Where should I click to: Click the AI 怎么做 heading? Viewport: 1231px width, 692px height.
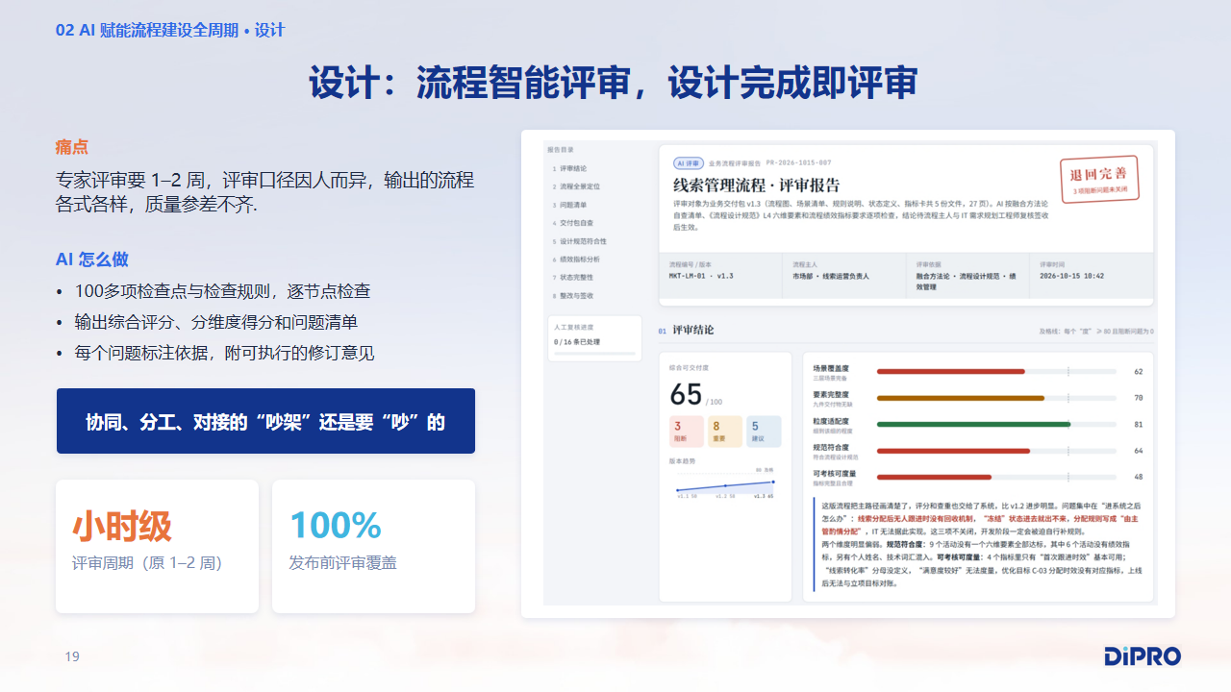92,259
